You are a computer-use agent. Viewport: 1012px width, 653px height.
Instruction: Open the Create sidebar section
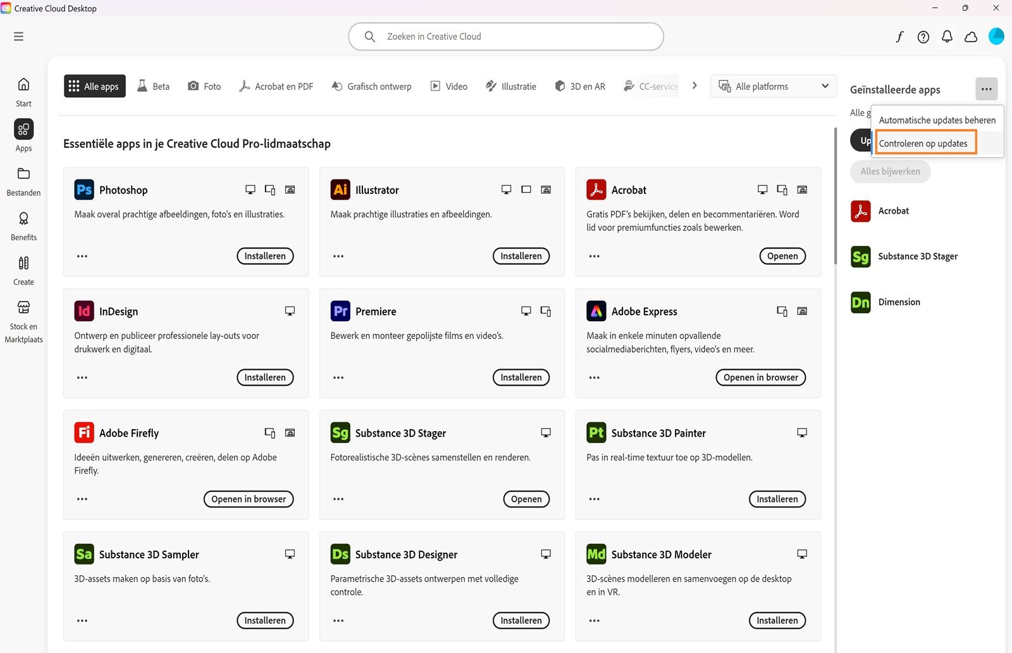[23, 270]
